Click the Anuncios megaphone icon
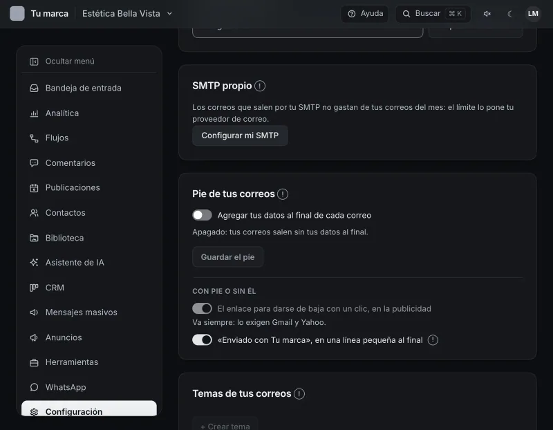553x430 pixels. coord(34,337)
